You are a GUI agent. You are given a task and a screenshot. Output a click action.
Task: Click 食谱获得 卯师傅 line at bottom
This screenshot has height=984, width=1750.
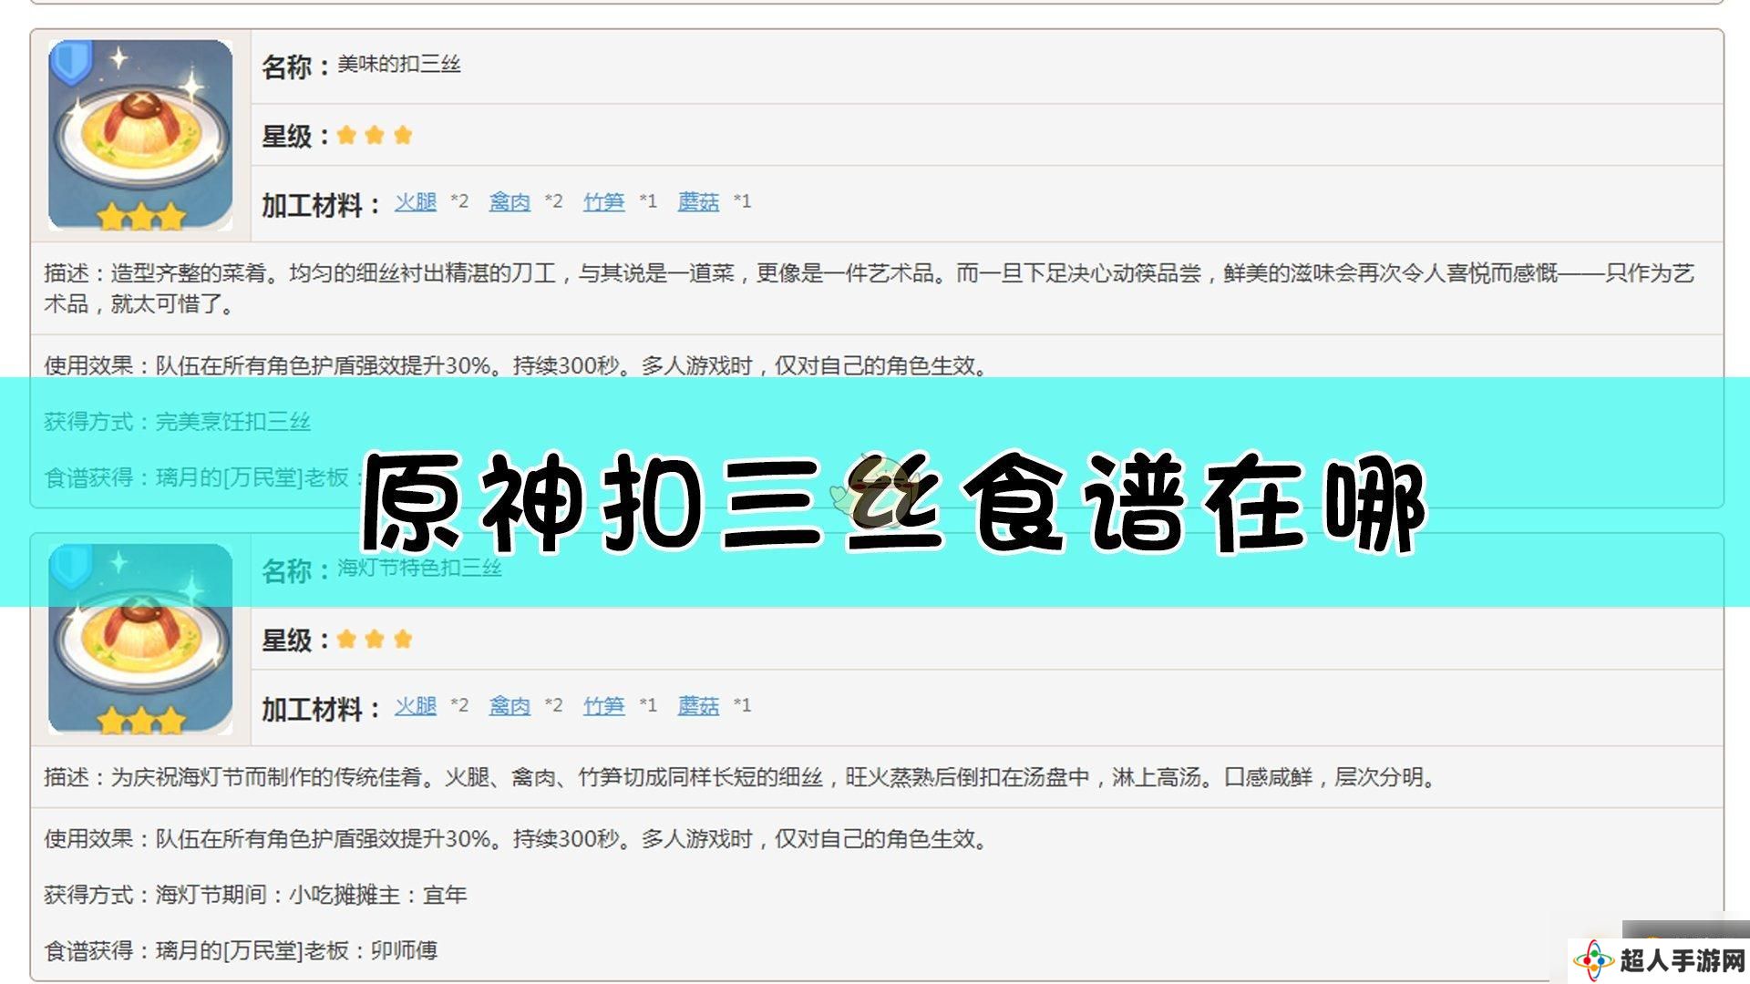coord(241,950)
